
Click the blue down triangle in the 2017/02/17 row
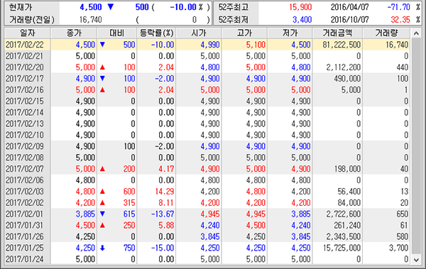click(102, 79)
